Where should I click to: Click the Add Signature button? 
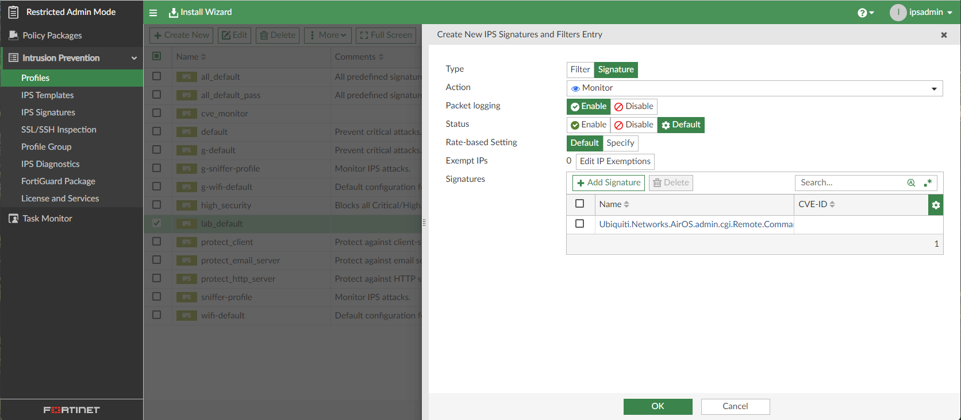point(609,183)
